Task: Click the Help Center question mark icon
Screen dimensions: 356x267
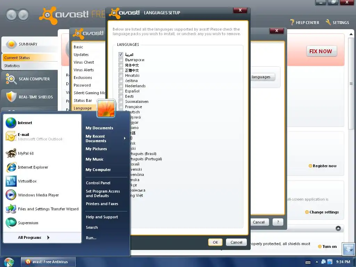Action: pyautogui.click(x=292, y=22)
